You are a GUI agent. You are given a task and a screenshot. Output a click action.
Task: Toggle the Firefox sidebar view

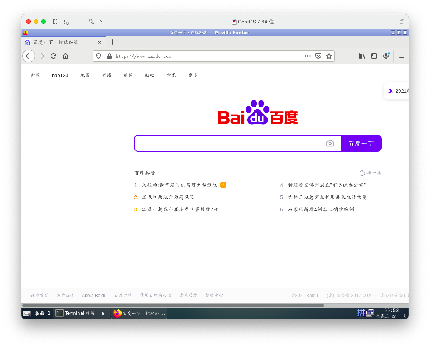click(374, 56)
